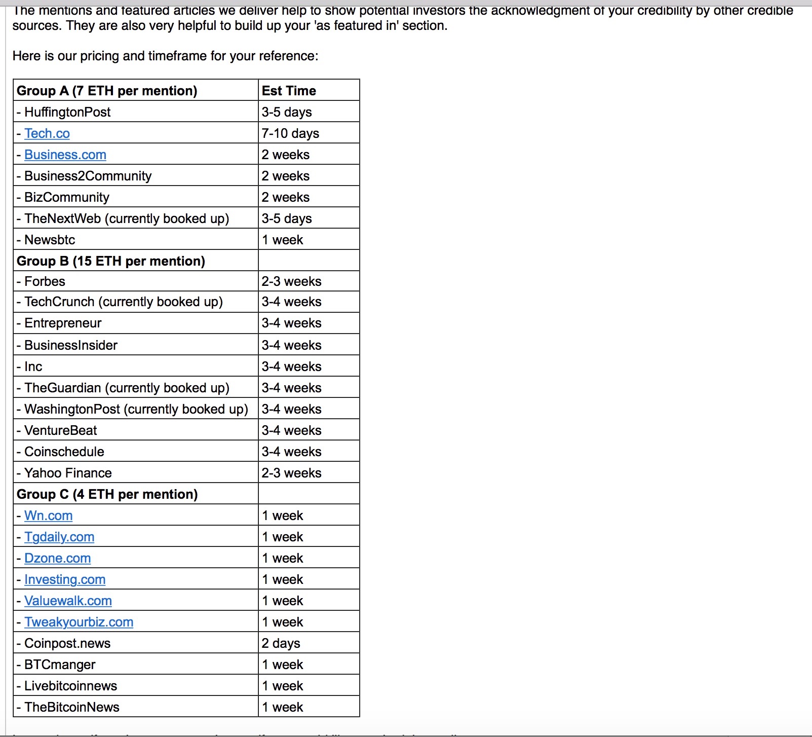Visit the Tweakyourbiz.com link
This screenshot has height=737, width=812.
79,622
